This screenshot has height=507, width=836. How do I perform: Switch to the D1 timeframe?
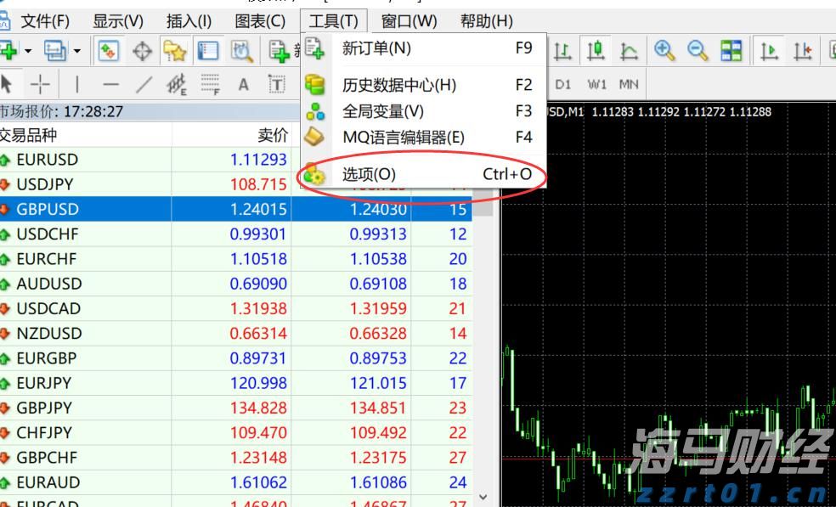(562, 84)
